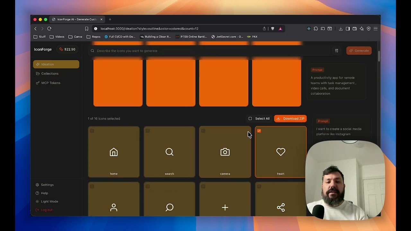This screenshot has width=411, height=231.
Task: Open the Full CI/CD with Do... bookmark
Action: click(120, 37)
